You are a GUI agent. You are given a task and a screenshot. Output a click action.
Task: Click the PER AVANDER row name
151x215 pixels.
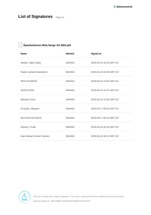click(x=29, y=81)
